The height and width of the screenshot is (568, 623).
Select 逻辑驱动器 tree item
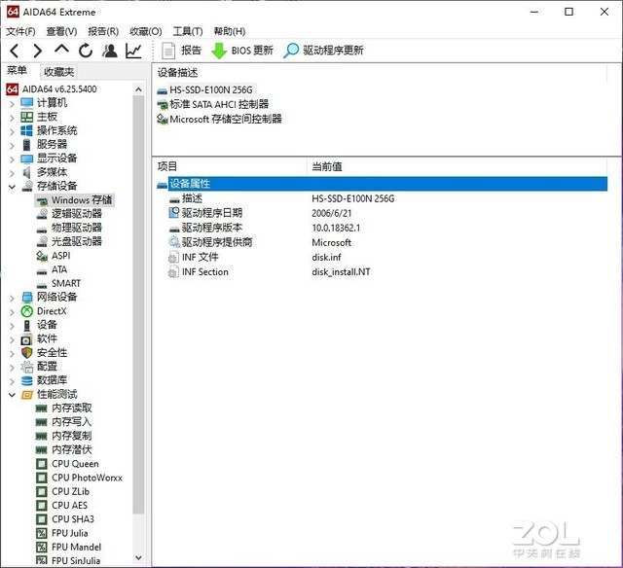pos(69,214)
